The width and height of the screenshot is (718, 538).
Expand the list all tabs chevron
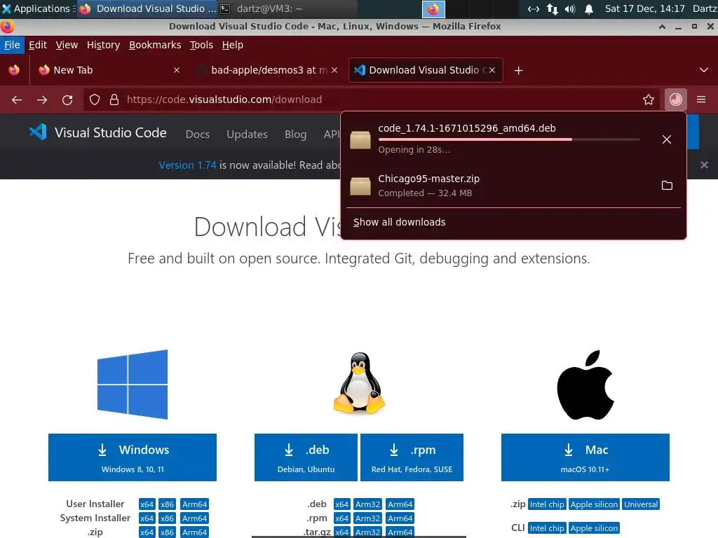pyautogui.click(x=704, y=70)
